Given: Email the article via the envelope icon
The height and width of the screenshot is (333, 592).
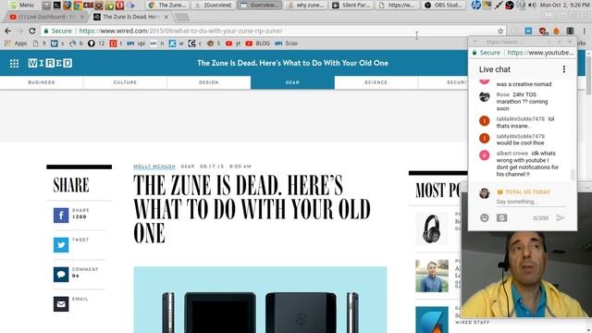Looking at the screenshot, I should [x=61, y=304].
